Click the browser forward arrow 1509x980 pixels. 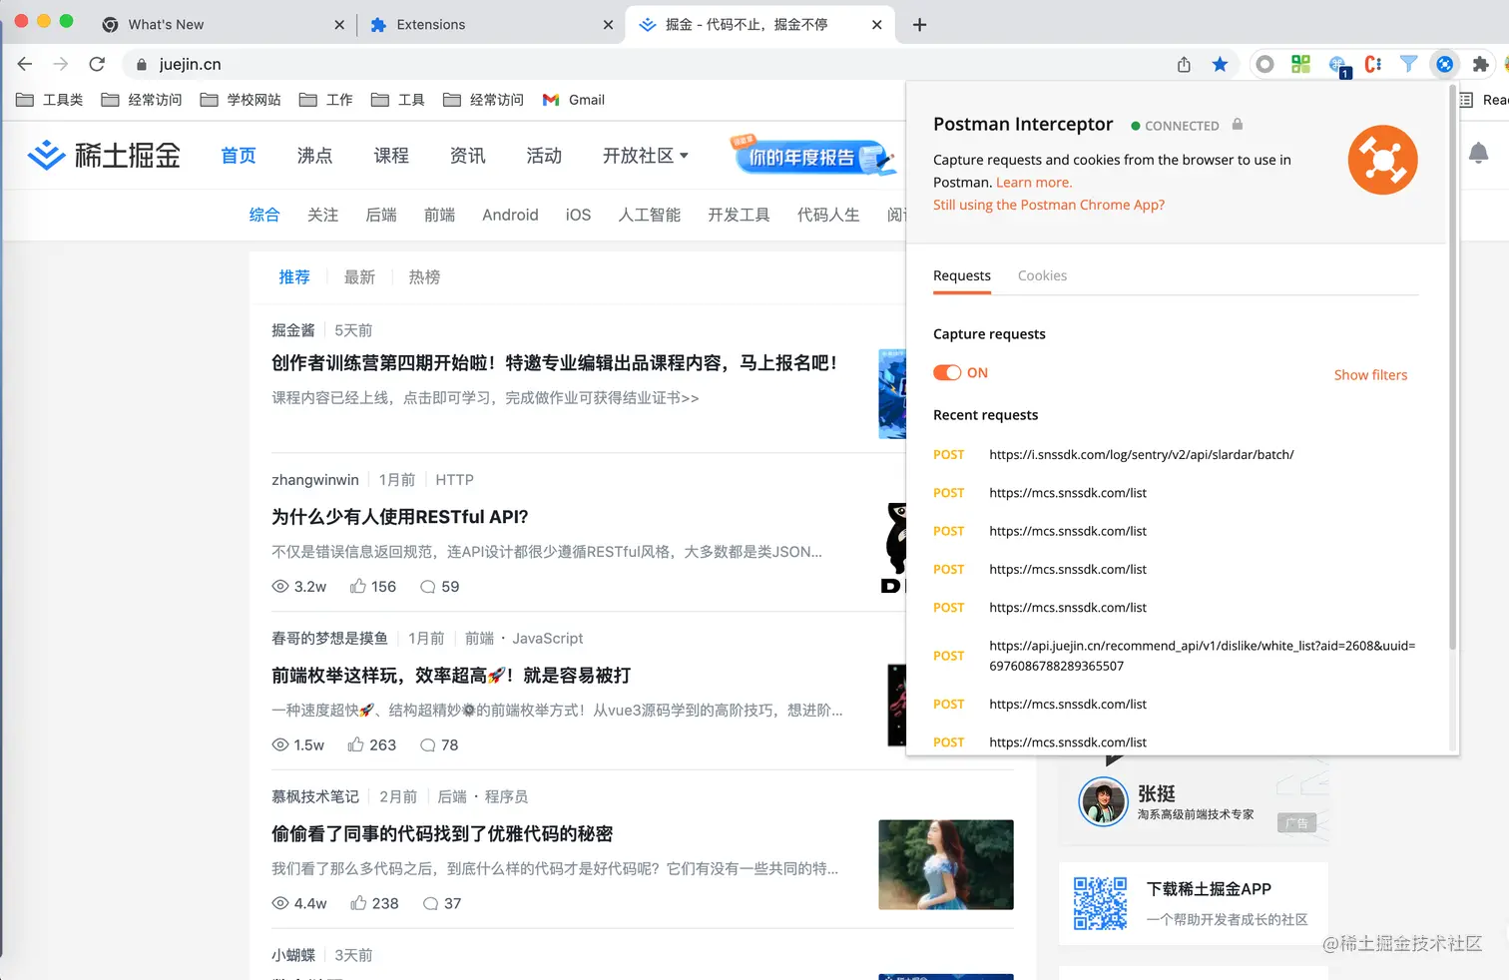[61, 64]
